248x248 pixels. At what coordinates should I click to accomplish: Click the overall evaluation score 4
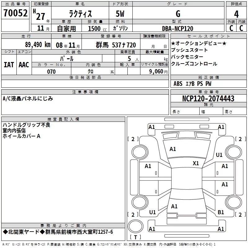click(x=236, y=14)
